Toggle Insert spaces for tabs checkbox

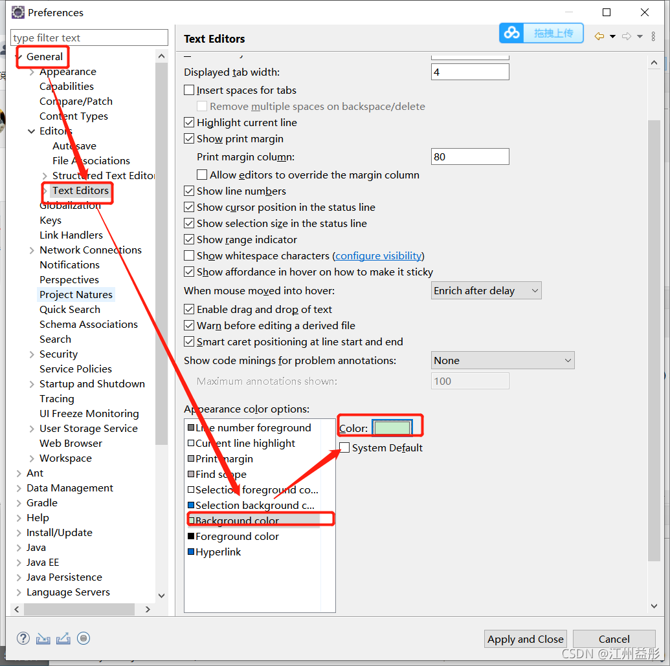[189, 90]
